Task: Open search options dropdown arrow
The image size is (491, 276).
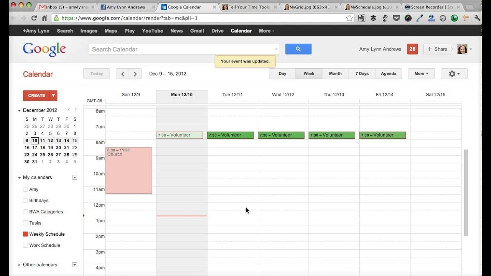Action: coord(276,49)
